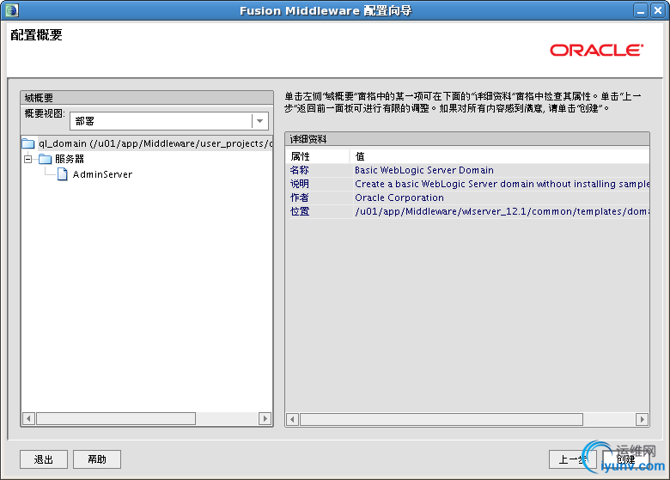Click value 'Oracle Corporation'

[x=399, y=197]
